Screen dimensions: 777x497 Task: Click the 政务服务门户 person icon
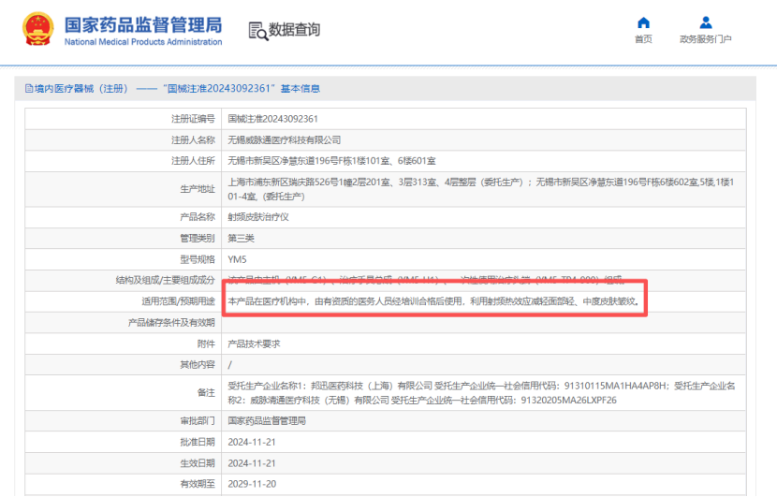tap(705, 22)
